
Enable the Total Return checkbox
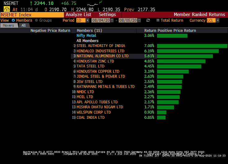[x=158, y=20]
